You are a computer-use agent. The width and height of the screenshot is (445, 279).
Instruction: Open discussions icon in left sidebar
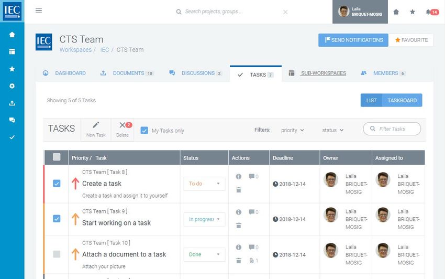(12, 120)
